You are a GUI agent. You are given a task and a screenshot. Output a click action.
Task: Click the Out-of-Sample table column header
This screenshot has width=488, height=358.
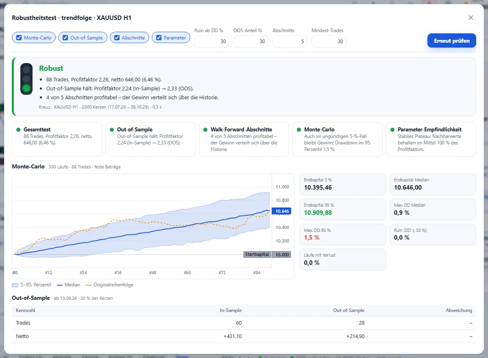tap(349, 310)
